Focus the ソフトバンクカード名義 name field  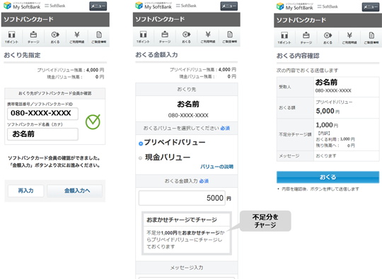[x=42, y=134]
